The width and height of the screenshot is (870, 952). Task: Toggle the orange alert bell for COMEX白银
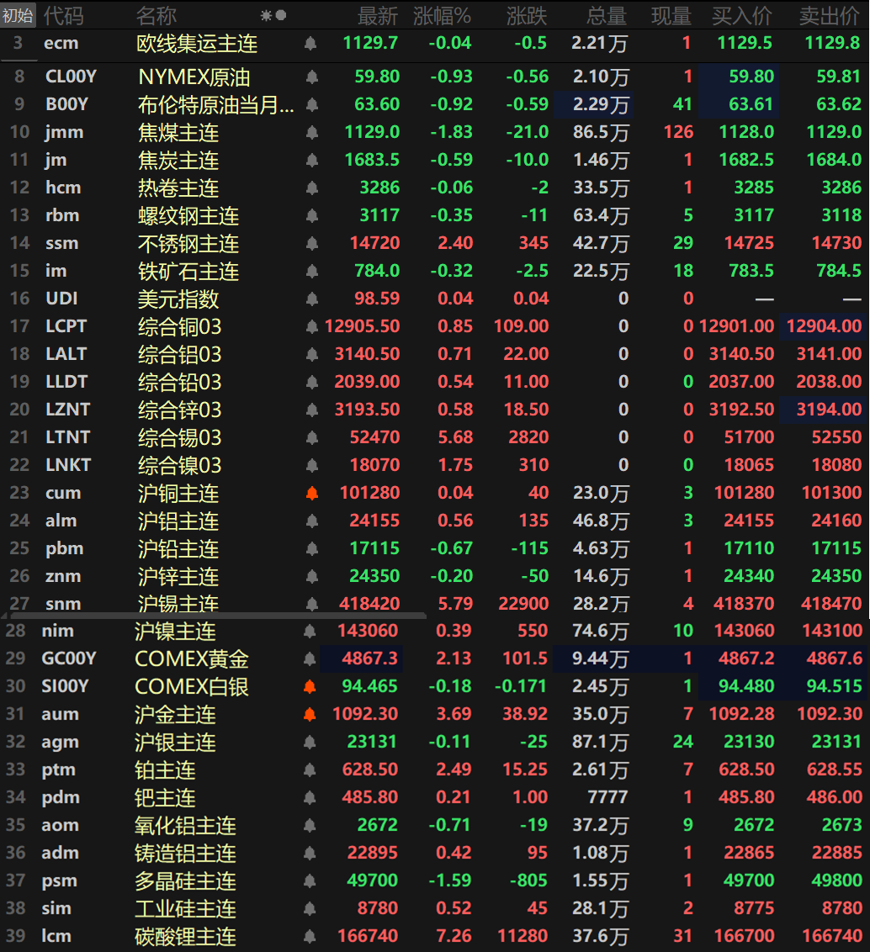pos(310,687)
